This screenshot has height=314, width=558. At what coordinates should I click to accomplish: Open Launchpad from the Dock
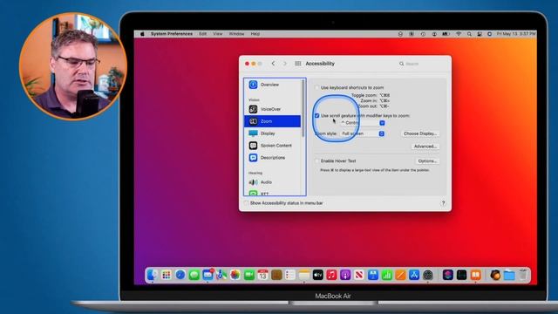pos(167,275)
